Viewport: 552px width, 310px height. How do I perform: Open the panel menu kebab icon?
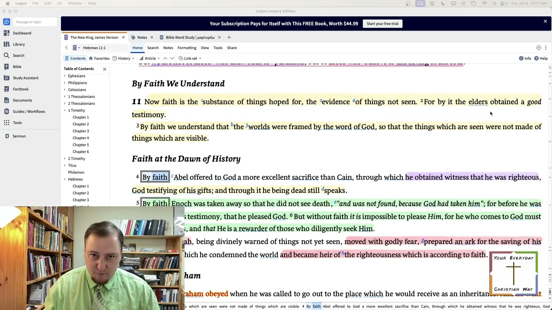[x=546, y=48]
